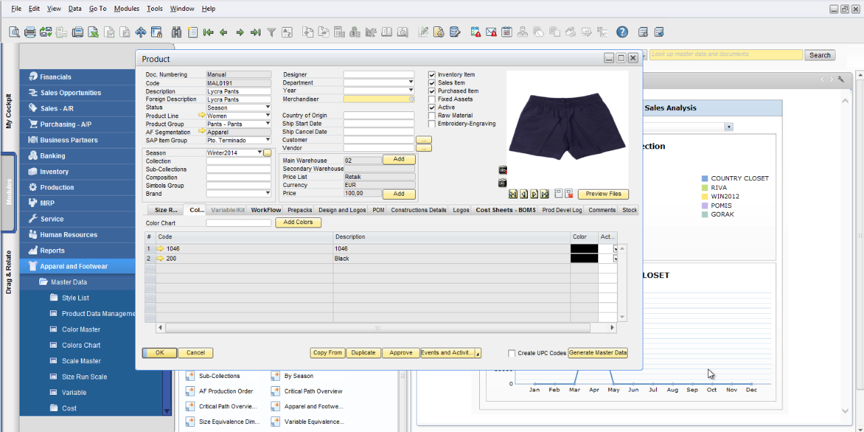The image size is (864, 432).
Task: Switch to the Cost Sheets - BOMS tab
Action: tap(505, 210)
